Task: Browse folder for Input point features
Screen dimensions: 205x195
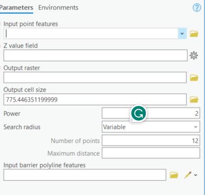Action: tap(194, 34)
